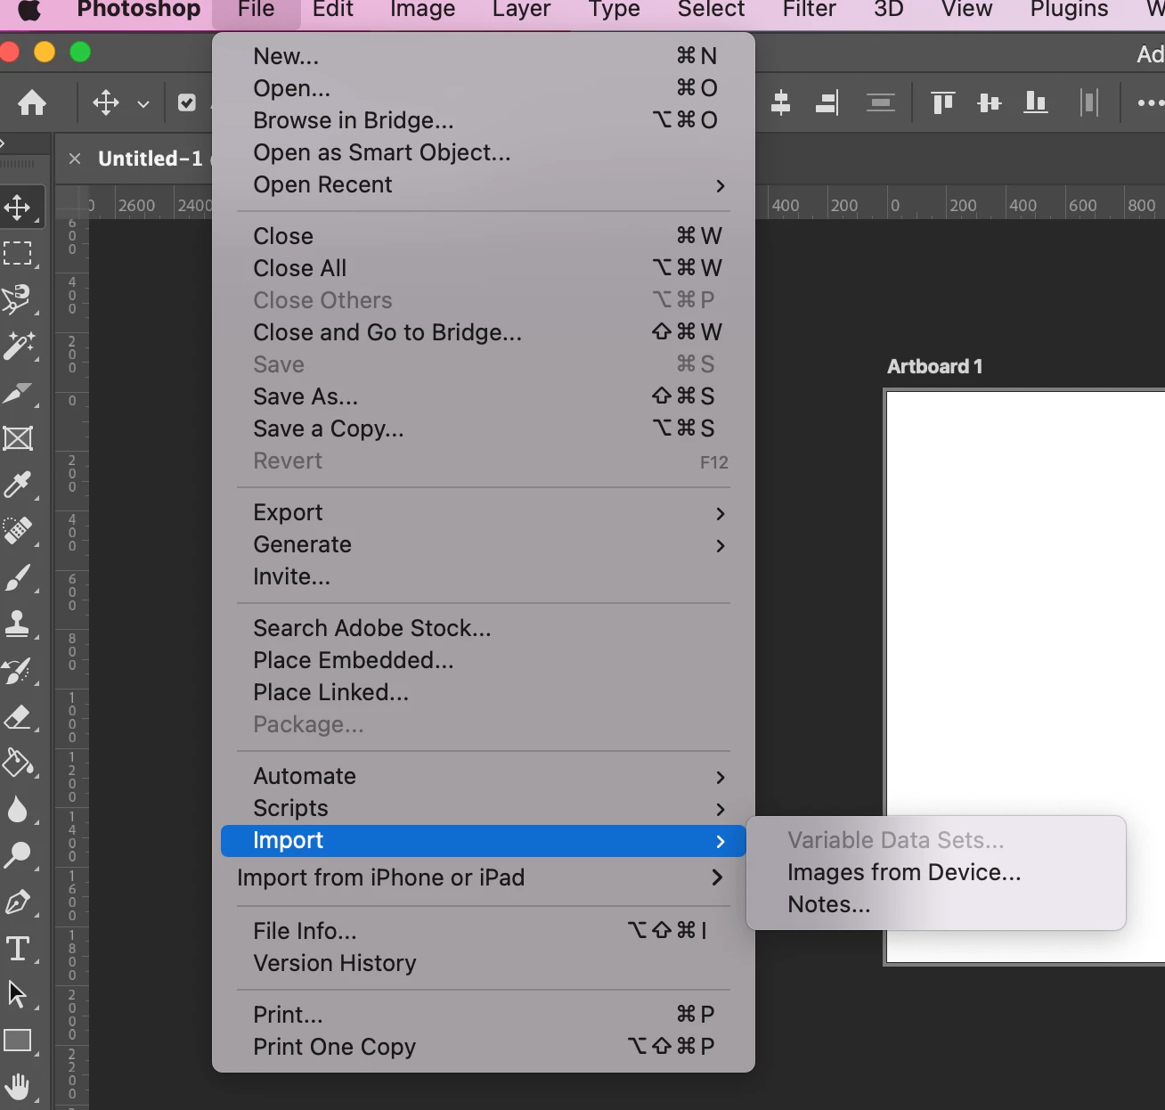This screenshot has height=1110, width=1165.
Task: Choose Save a Copy...
Action: point(484,429)
